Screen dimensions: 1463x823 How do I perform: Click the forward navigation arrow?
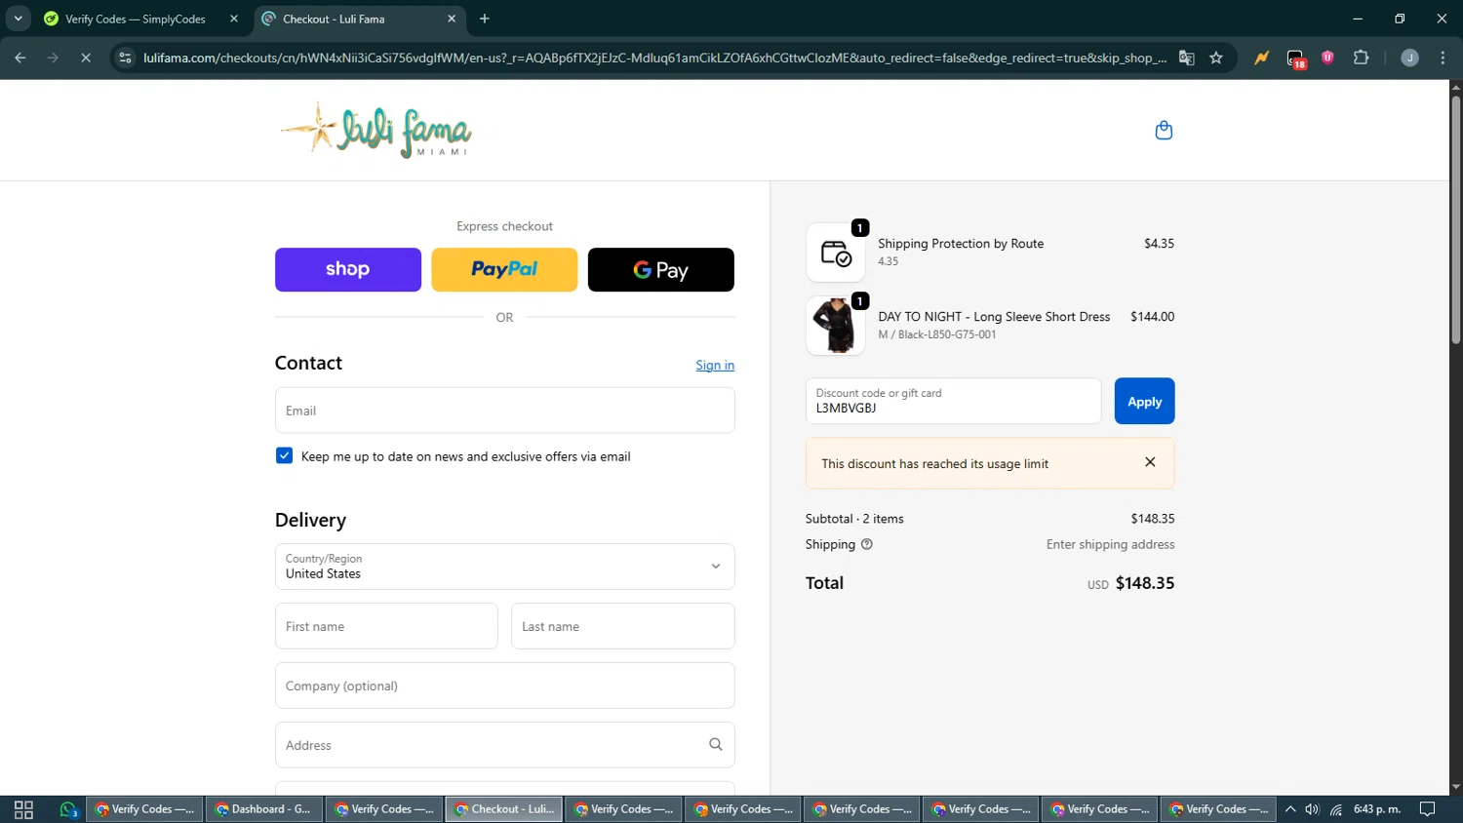tap(53, 58)
